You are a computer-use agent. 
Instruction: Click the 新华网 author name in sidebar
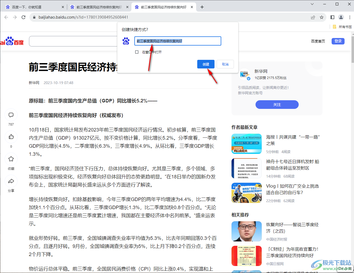pyautogui.click(x=261, y=71)
